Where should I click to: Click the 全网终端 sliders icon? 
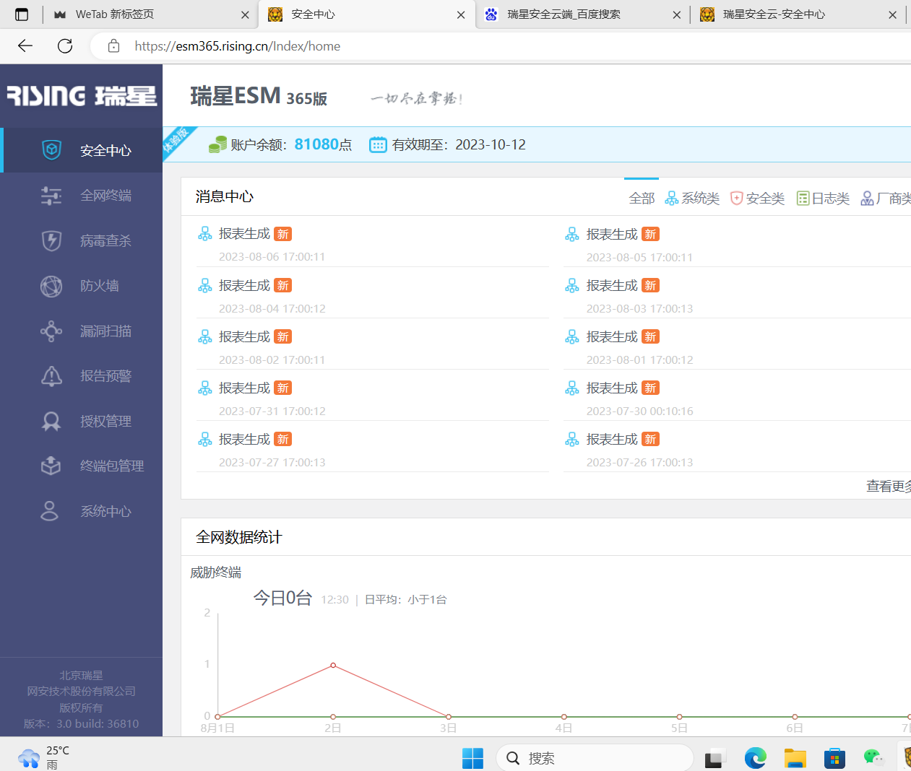51,196
